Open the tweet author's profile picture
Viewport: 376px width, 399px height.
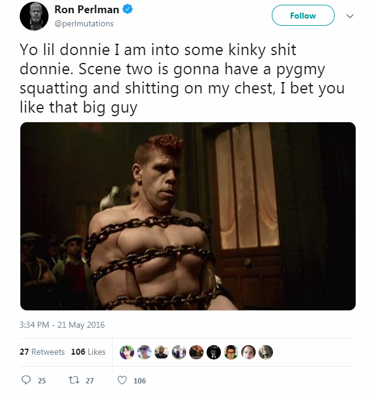coord(33,16)
